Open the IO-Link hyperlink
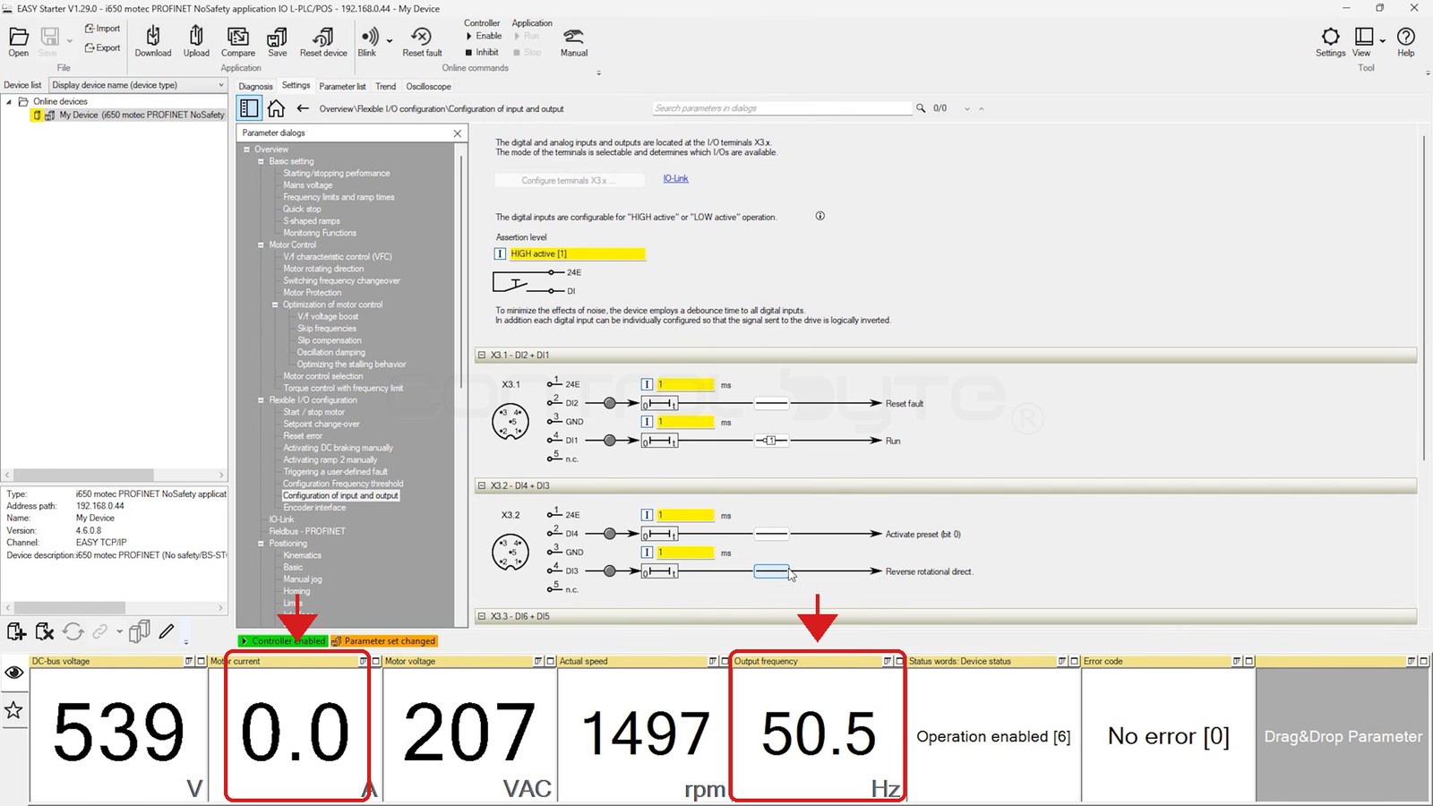Viewport: 1433px width, 806px height. pos(675,178)
